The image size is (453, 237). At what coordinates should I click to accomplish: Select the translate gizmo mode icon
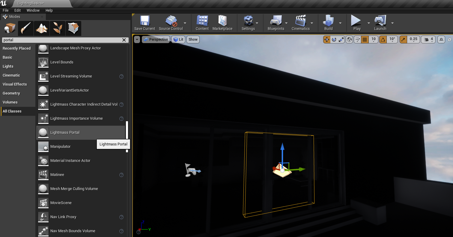pyautogui.click(x=327, y=39)
